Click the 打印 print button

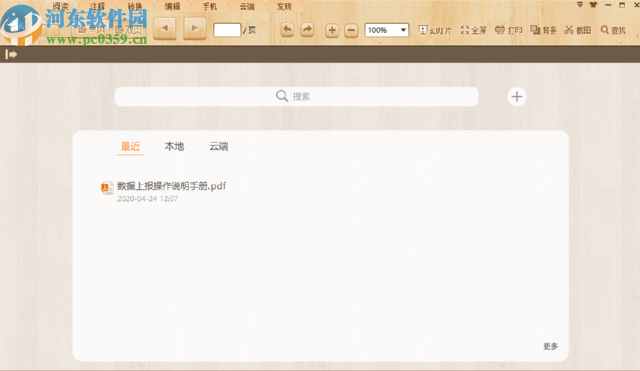pyautogui.click(x=508, y=30)
